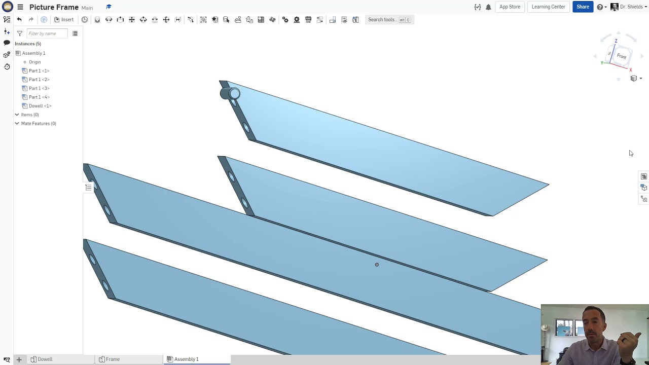The image size is (649, 365).
Task: Open the Learning Center
Action: point(548,7)
